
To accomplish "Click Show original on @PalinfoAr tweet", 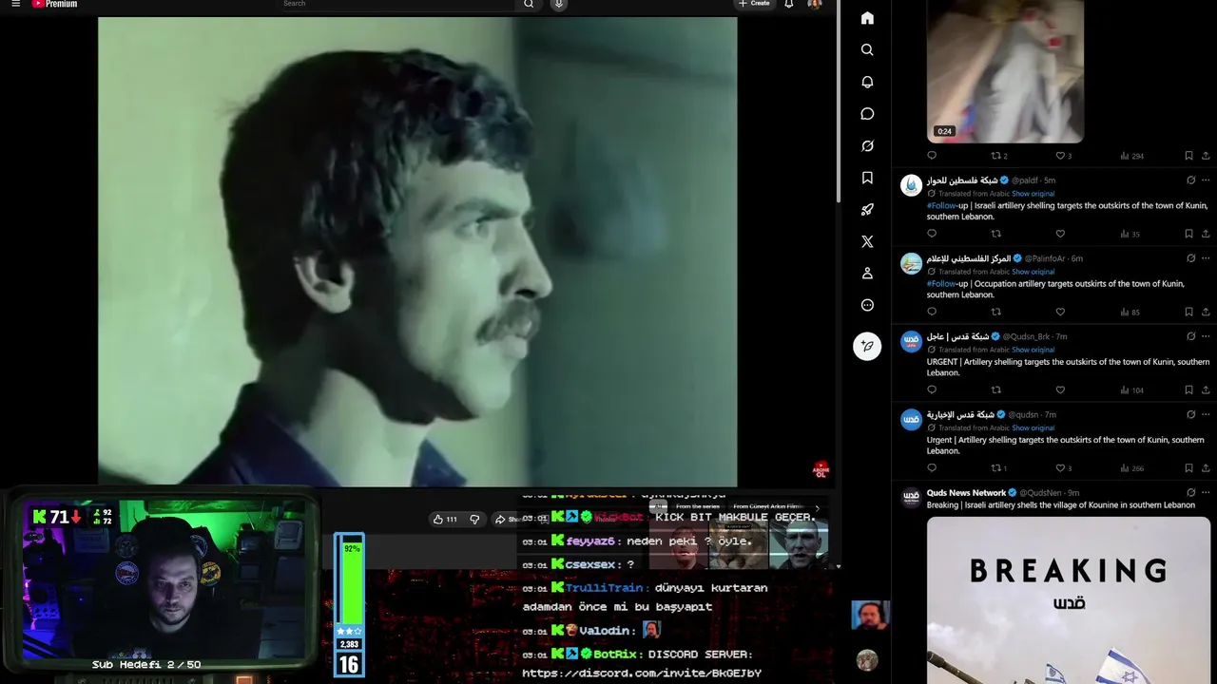I will tap(1033, 272).
